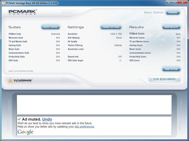
Task: Select the Memories Suite row
Action: (34, 38)
